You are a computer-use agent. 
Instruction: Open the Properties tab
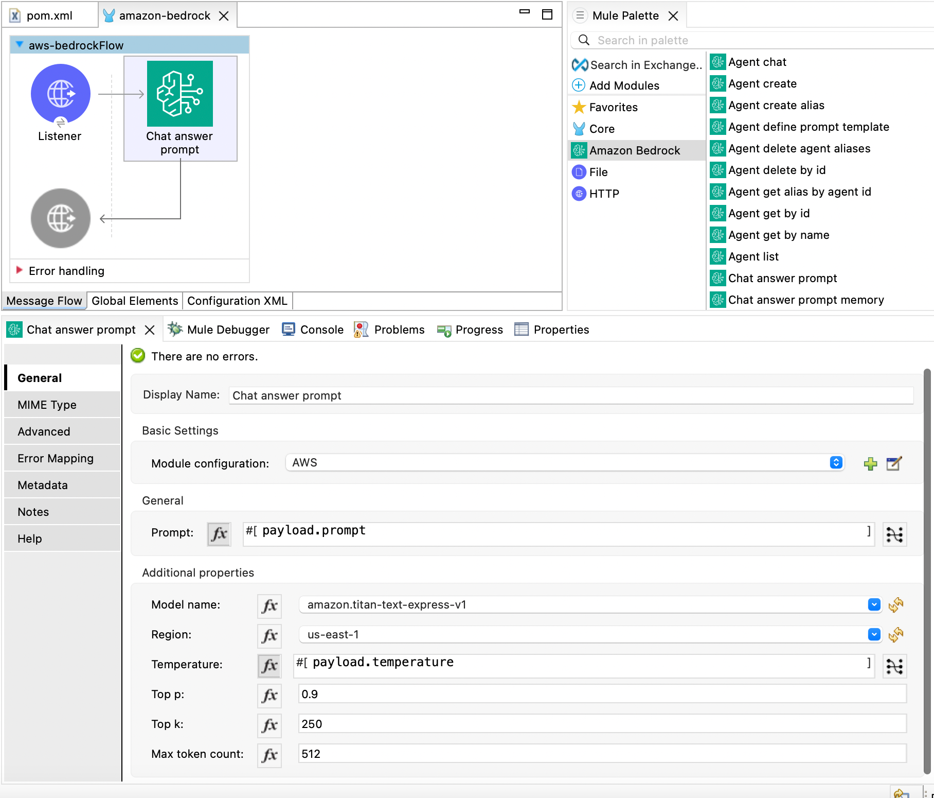pyautogui.click(x=552, y=329)
